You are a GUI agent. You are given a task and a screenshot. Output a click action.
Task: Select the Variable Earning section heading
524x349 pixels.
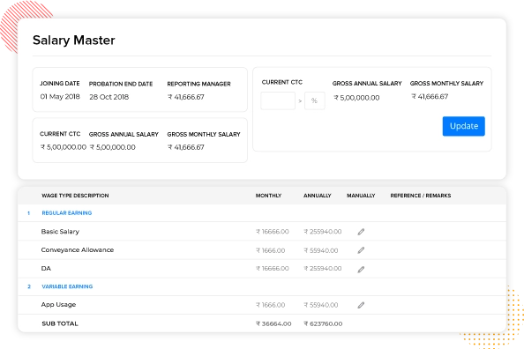(x=67, y=286)
